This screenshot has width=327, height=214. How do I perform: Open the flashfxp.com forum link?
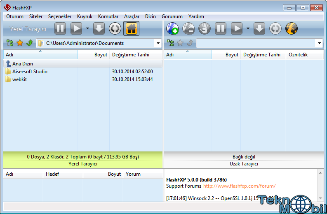click(x=240, y=186)
